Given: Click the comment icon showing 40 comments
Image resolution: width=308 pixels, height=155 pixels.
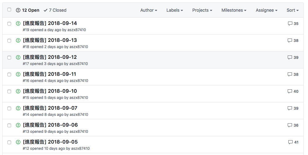Looking at the screenshot, I should (x=290, y=91).
